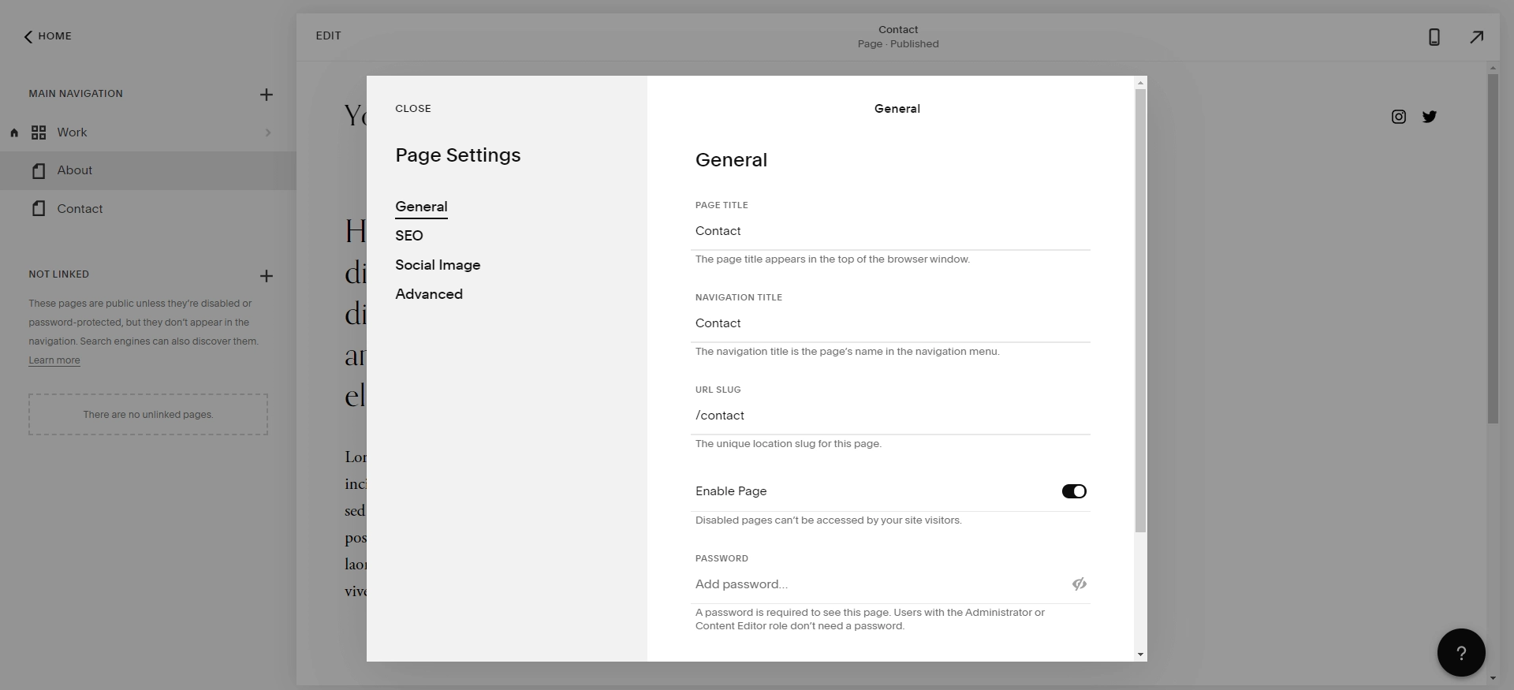Viewport: 1514px width, 690px height.
Task: Open site in full preview arrow icon
Action: click(1476, 37)
